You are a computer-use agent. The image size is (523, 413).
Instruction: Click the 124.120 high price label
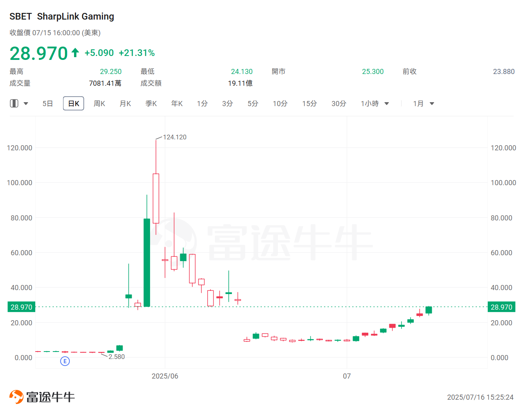point(175,137)
